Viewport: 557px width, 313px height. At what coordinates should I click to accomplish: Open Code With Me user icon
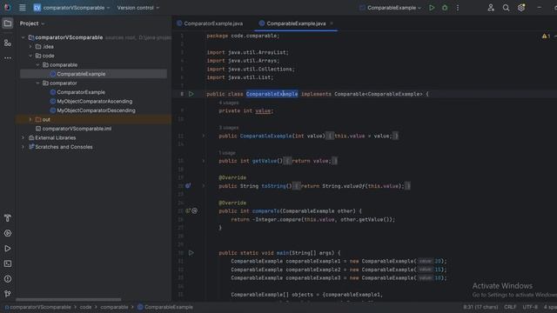[x=491, y=8]
